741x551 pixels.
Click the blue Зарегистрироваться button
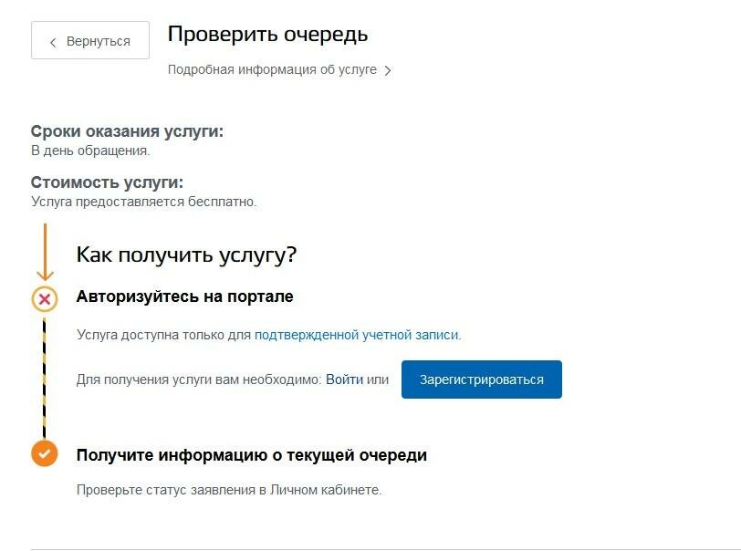pos(482,379)
